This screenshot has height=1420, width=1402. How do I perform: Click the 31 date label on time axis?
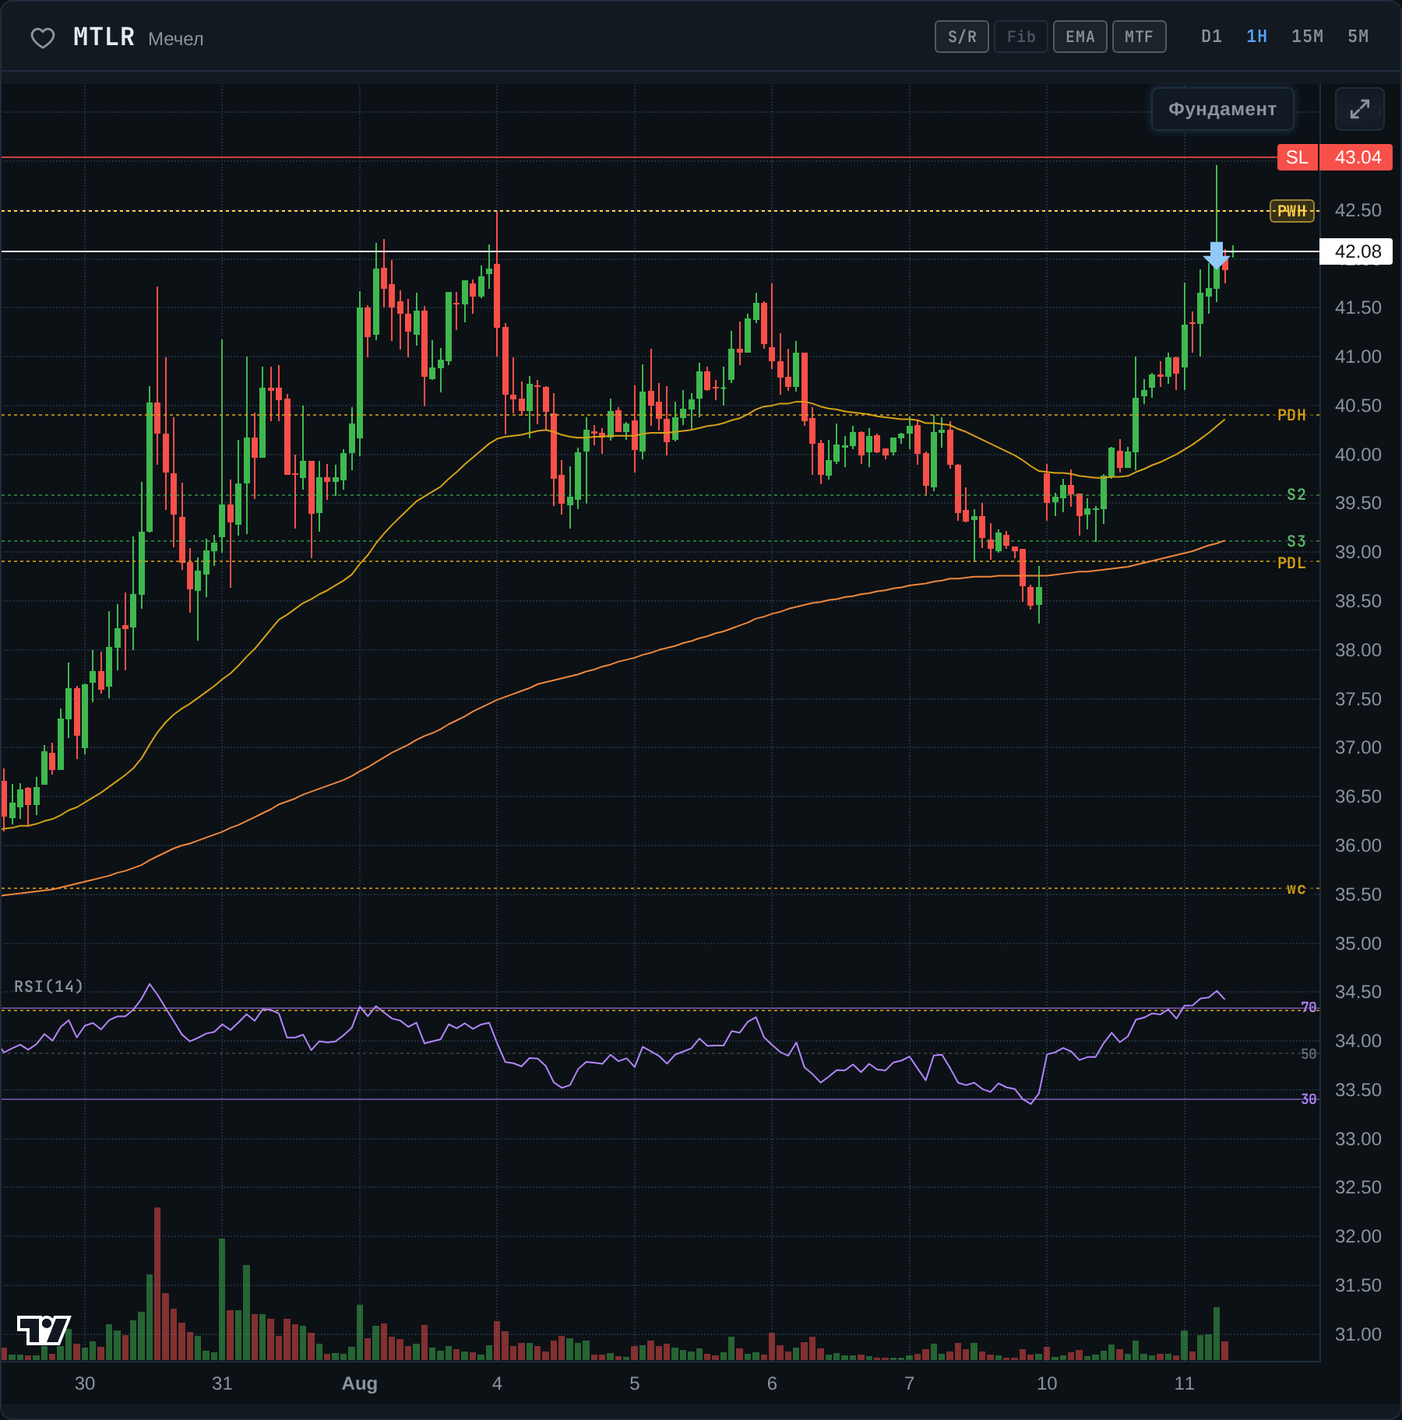(223, 1383)
